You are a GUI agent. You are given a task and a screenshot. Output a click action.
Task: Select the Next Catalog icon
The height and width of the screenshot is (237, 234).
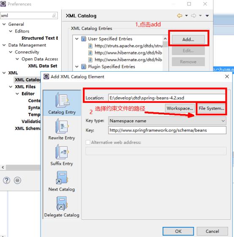[62, 178]
